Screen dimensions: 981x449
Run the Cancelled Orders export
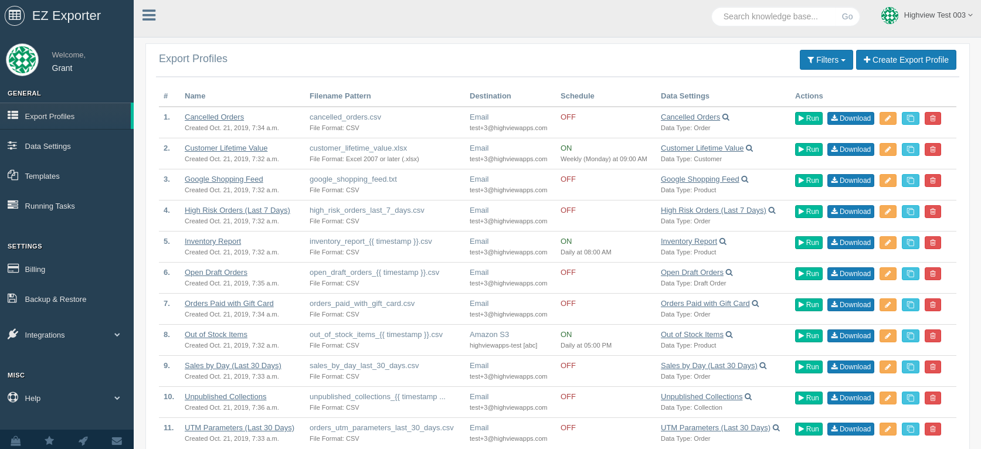(x=809, y=118)
